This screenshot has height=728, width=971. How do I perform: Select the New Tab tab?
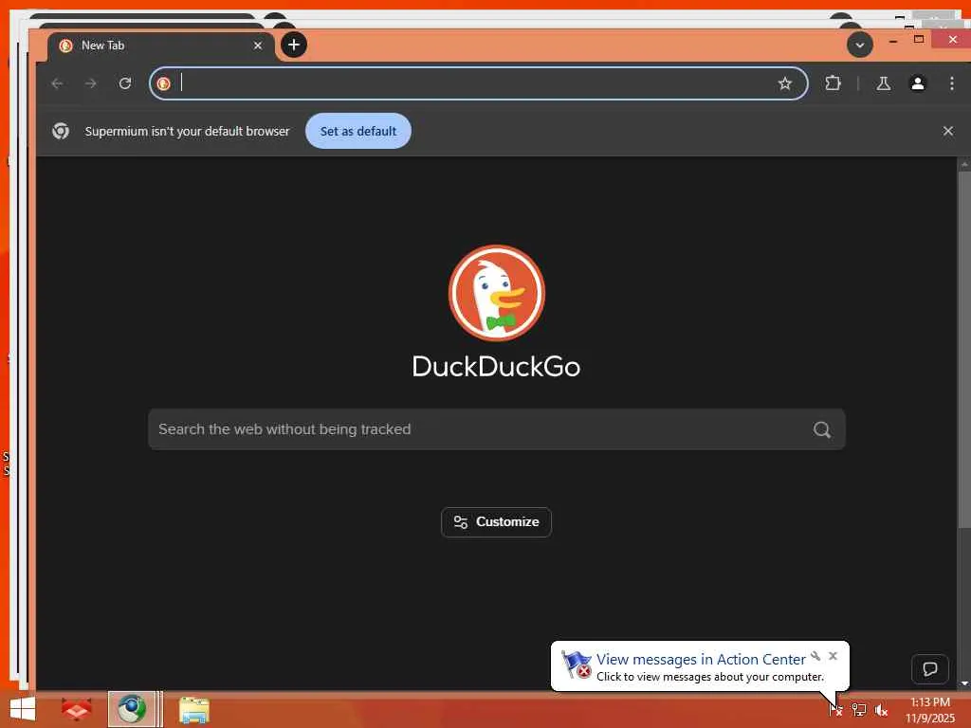tap(161, 45)
